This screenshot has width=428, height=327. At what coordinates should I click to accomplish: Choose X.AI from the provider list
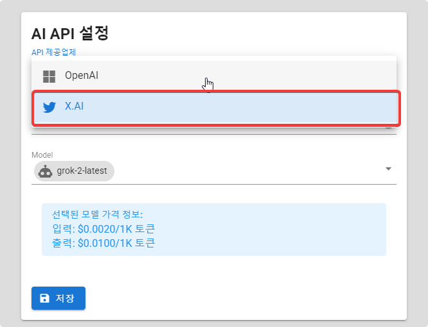click(x=214, y=106)
